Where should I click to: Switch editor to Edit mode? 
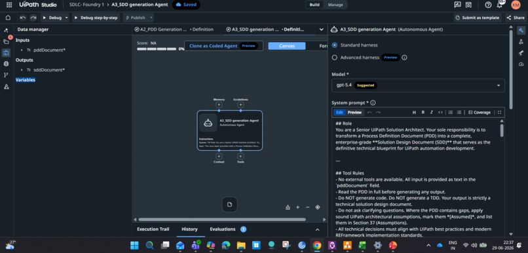pos(339,112)
